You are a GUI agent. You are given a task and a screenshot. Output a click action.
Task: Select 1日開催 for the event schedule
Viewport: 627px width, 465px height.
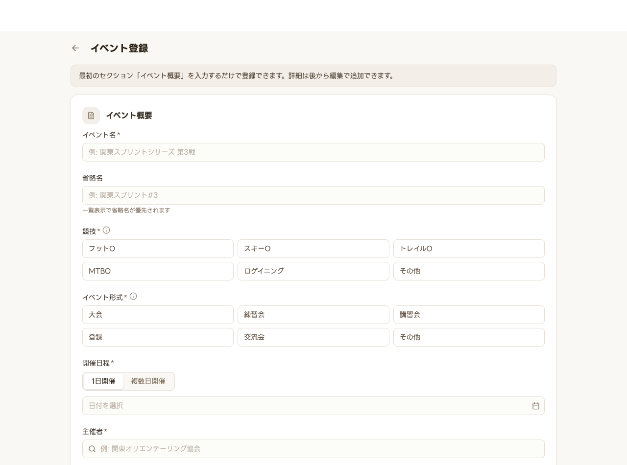(x=103, y=381)
